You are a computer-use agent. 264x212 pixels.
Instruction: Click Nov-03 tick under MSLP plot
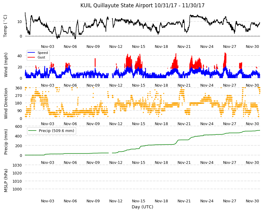(47, 201)
